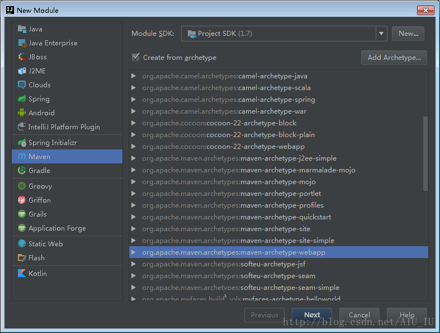Expand the cocoon-22-archetype-block node
This screenshot has width=440, height=333.
[134, 123]
